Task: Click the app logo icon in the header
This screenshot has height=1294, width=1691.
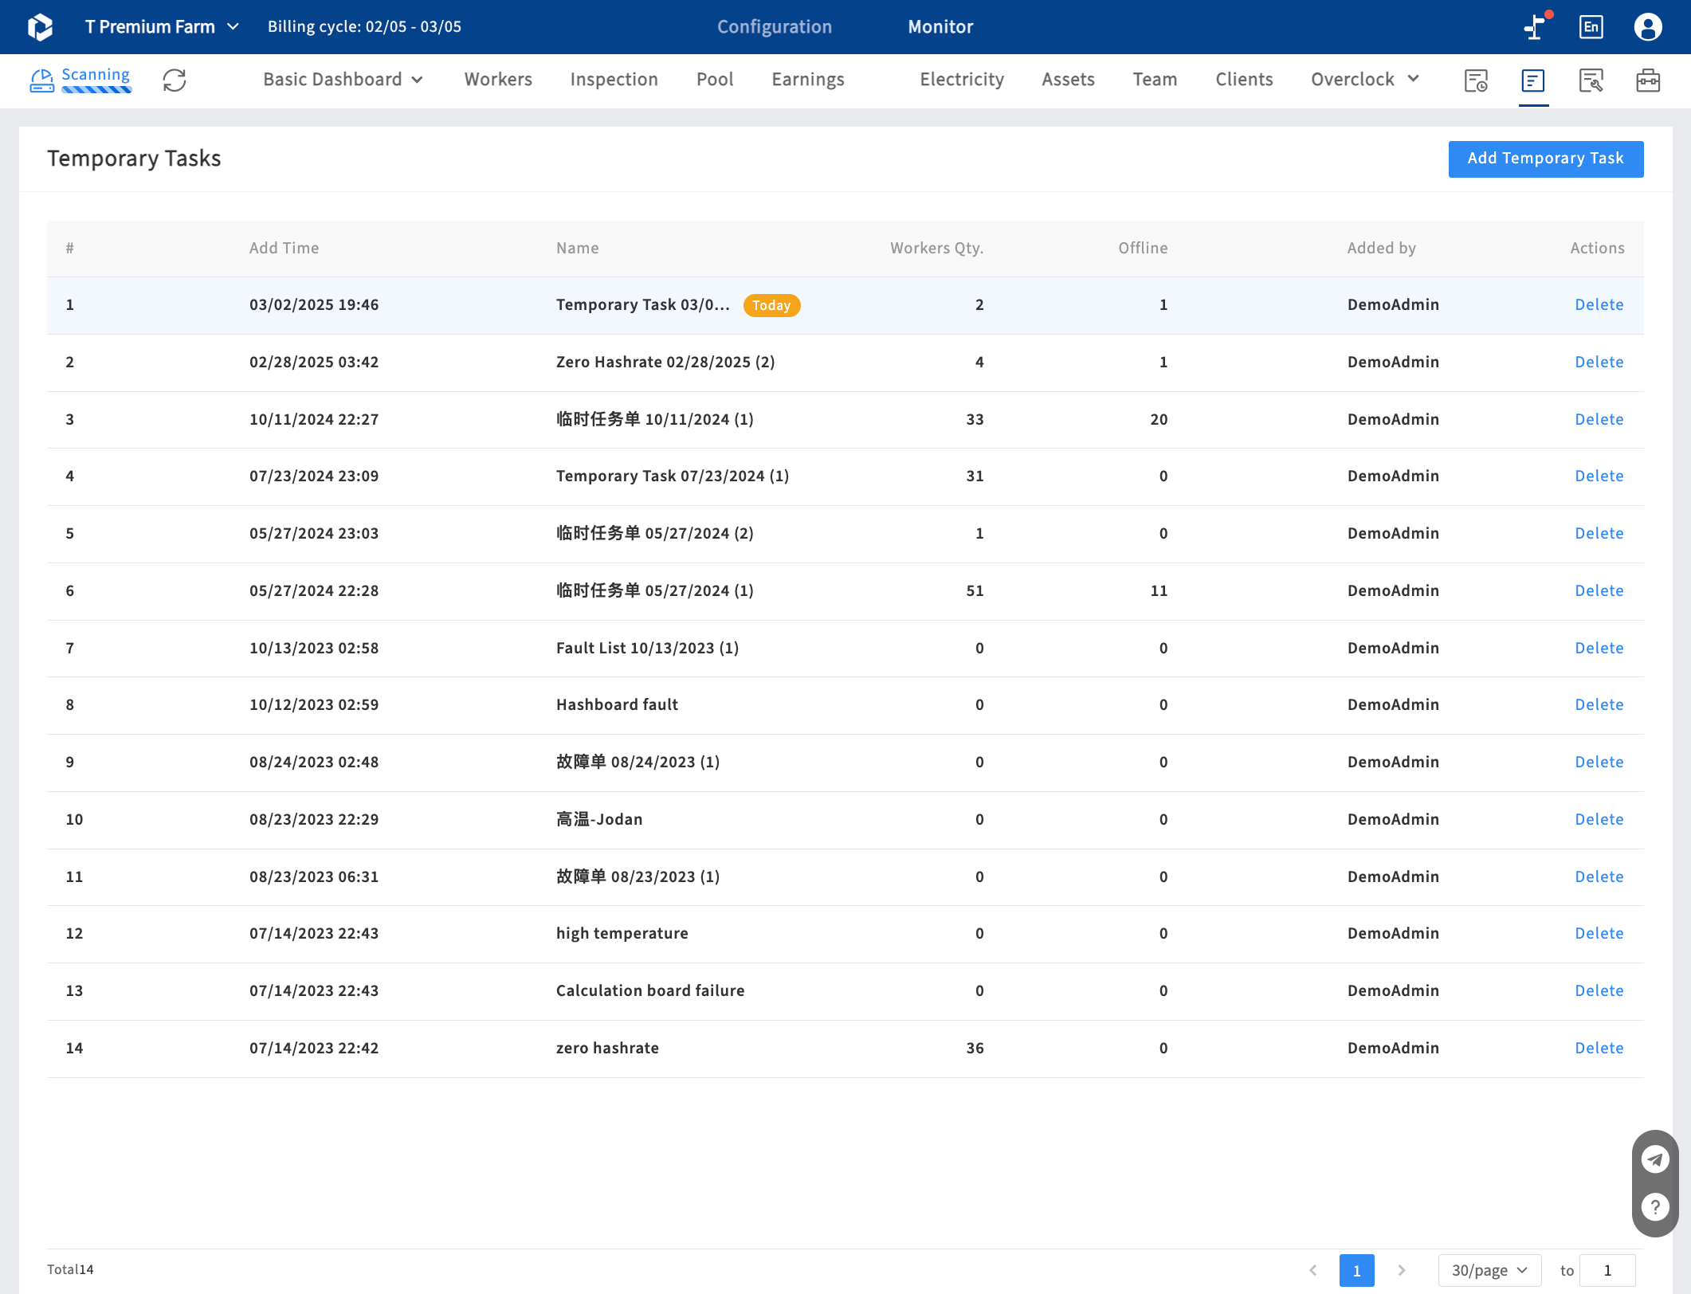Action: tap(40, 27)
